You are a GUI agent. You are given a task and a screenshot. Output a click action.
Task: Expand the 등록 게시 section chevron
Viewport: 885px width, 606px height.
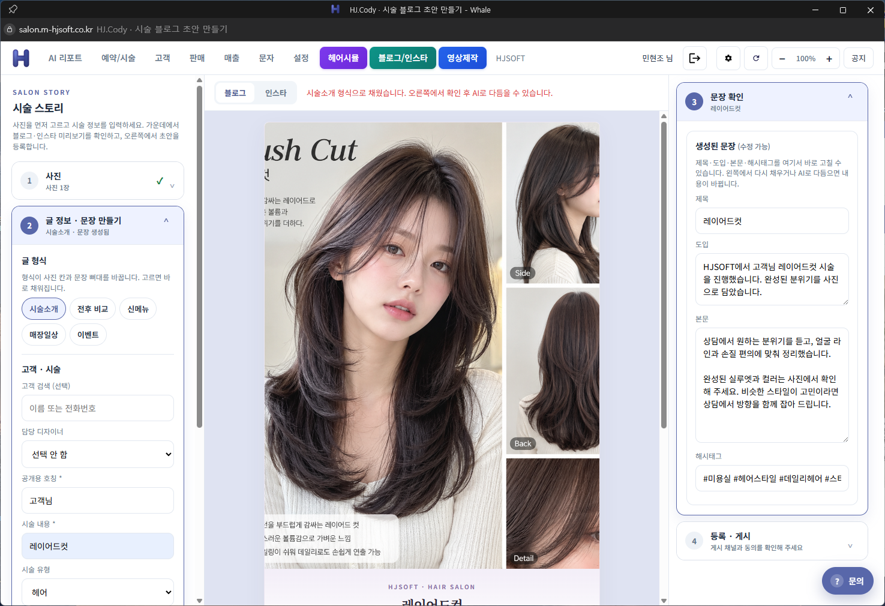tap(850, 545)
